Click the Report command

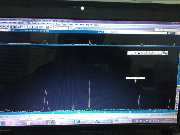click(x=89, y=25)
